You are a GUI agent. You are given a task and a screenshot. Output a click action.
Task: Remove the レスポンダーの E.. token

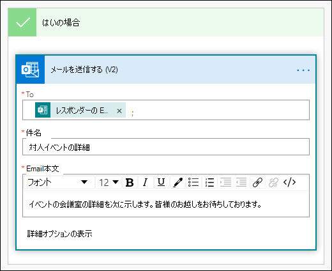119,111
